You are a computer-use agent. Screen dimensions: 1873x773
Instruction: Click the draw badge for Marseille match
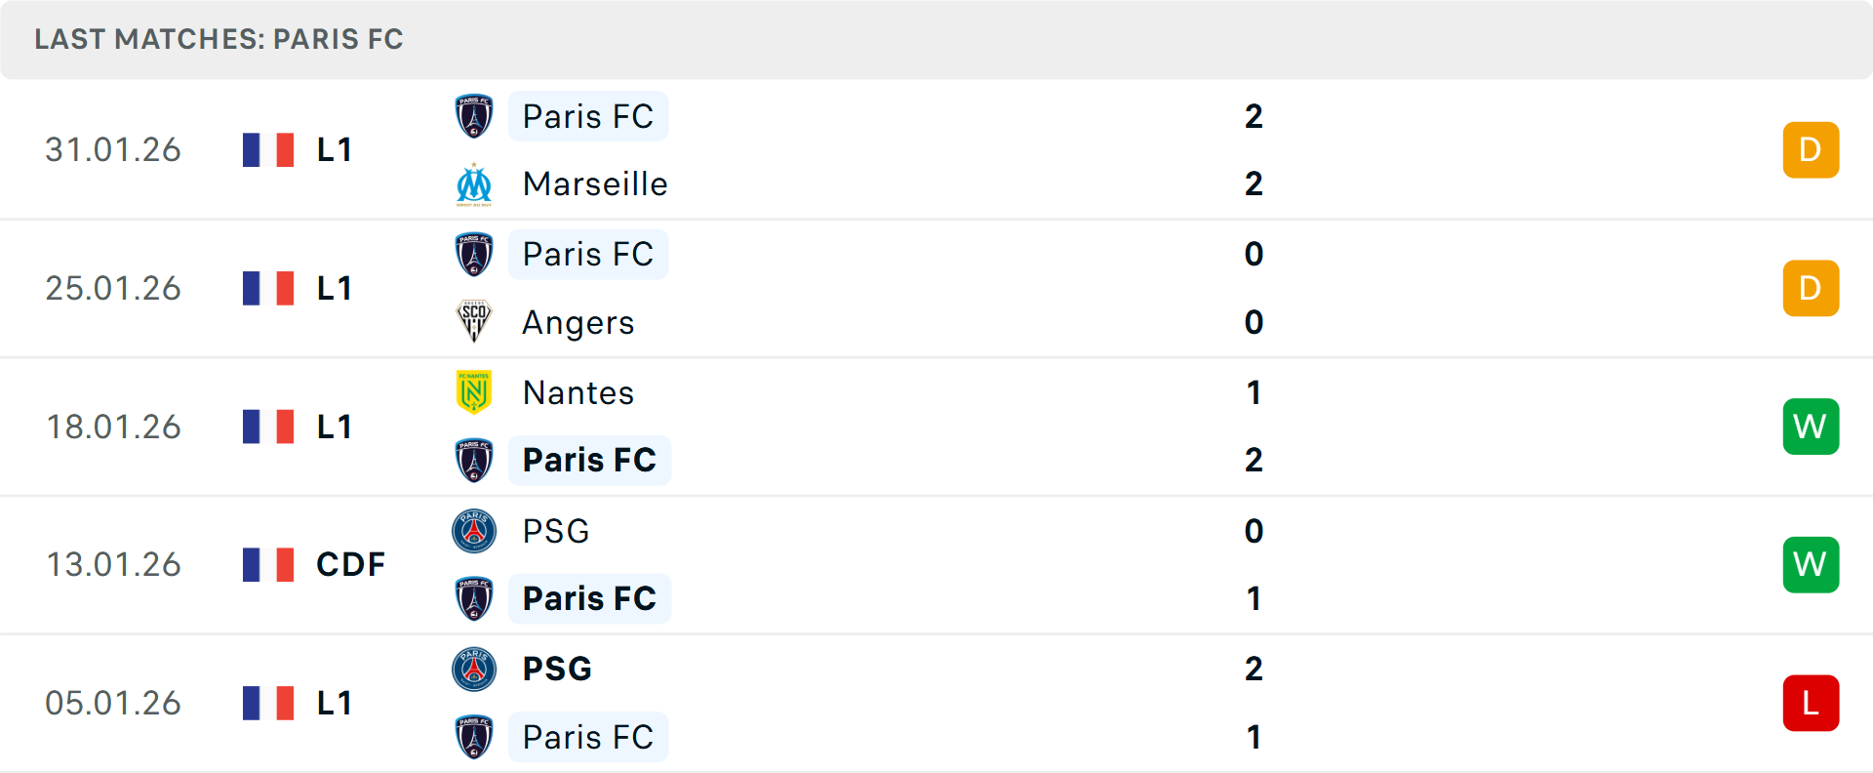pyautogui.click(x=1811, y=149)
